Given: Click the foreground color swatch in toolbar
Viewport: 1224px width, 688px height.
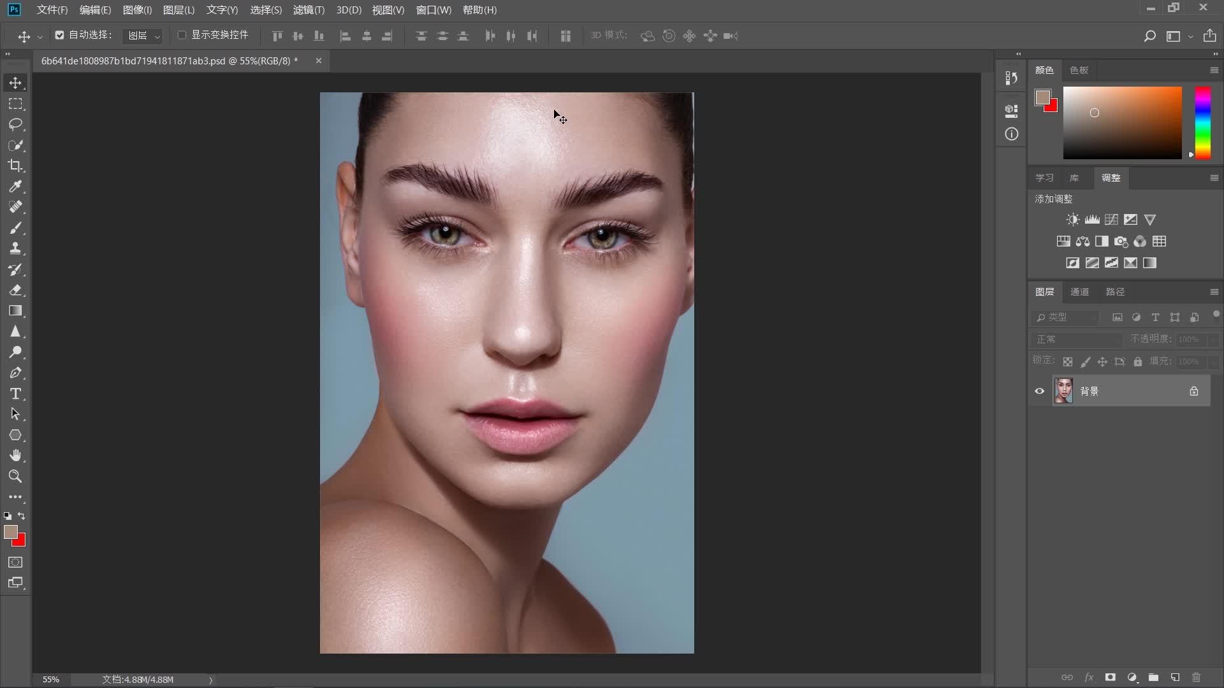Looking at the screenshot, I should coord(11,532).
